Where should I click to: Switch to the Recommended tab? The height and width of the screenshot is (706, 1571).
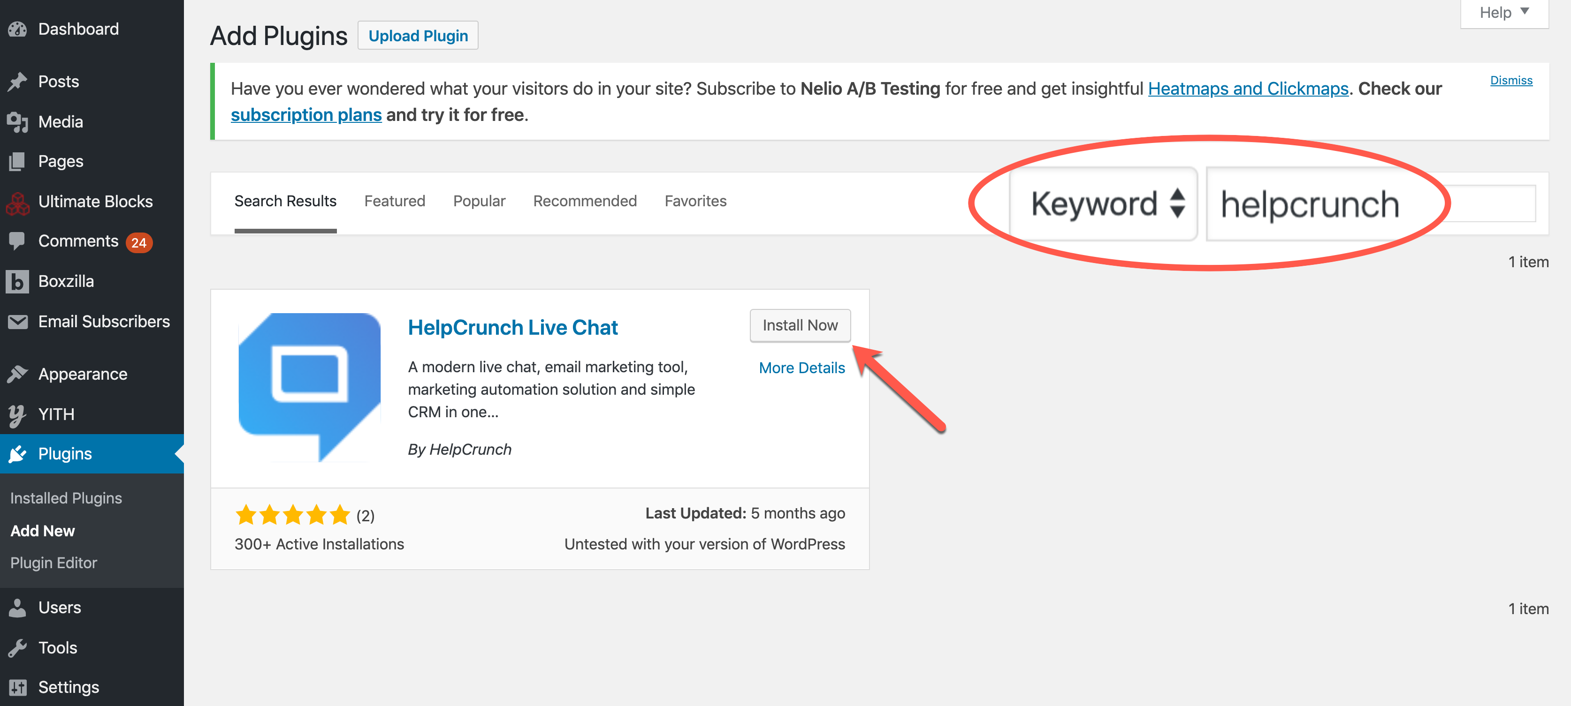pyautogui.click(x=585, y=202)
